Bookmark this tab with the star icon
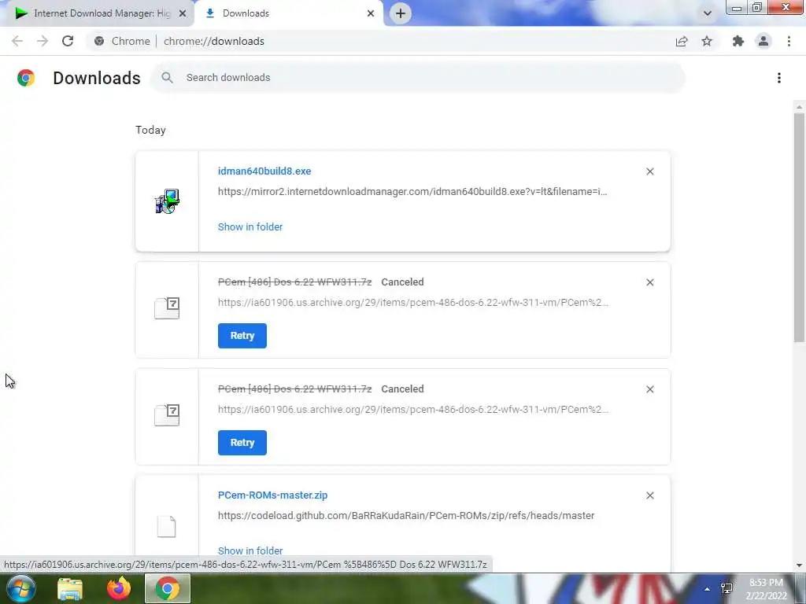Image resolution: width=806 pixels, height=604 pixels. tap(707, 41)
